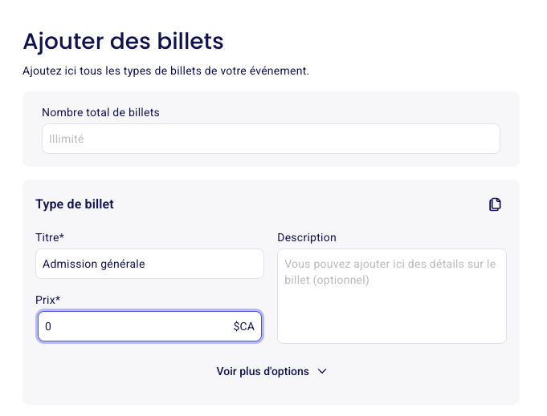Click the Illimité placeholder text
The image size is (547, 416).
[x=67, y=139]
